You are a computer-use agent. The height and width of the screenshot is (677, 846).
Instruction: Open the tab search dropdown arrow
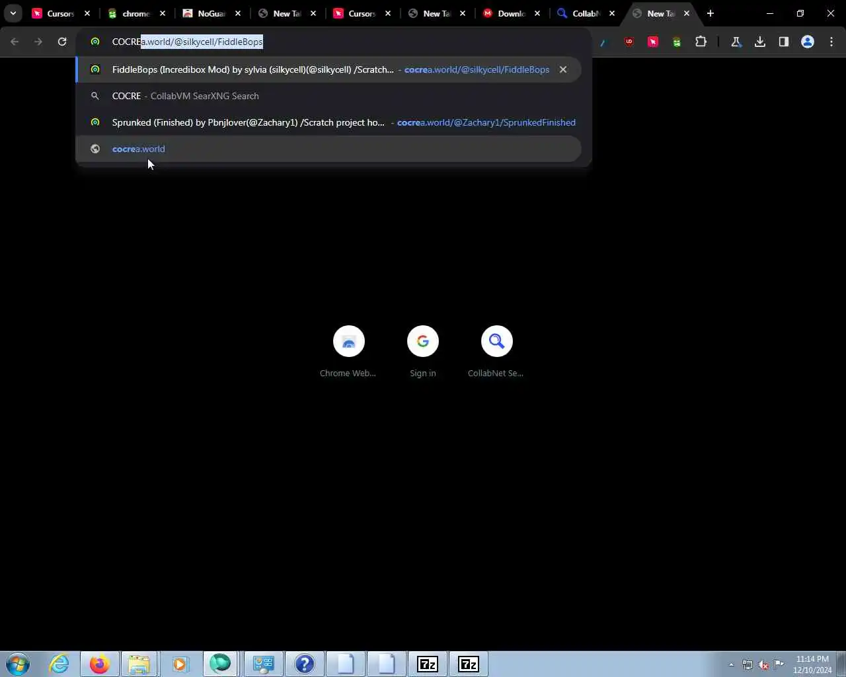(x=13, y=13)
